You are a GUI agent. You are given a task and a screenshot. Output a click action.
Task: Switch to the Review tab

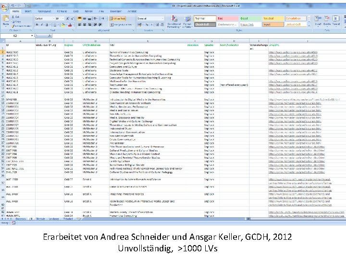(x=89, y=11)
